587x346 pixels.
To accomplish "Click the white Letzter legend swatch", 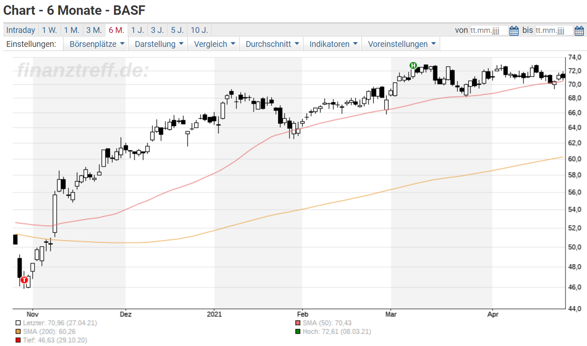I will [18, 323].
